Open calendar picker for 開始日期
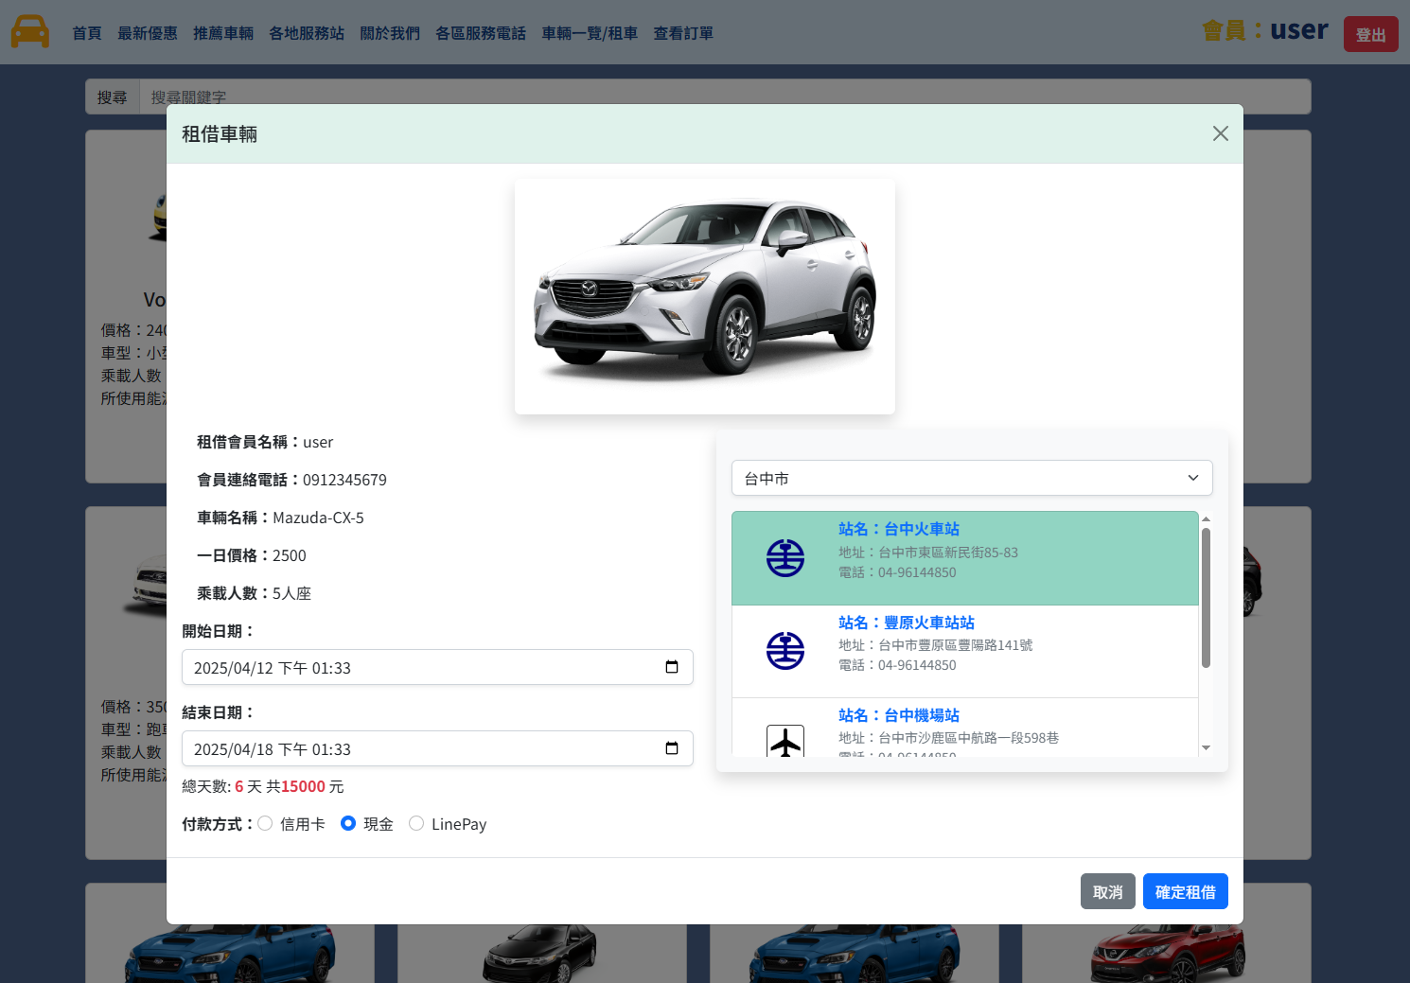 (x=672, y=667)
